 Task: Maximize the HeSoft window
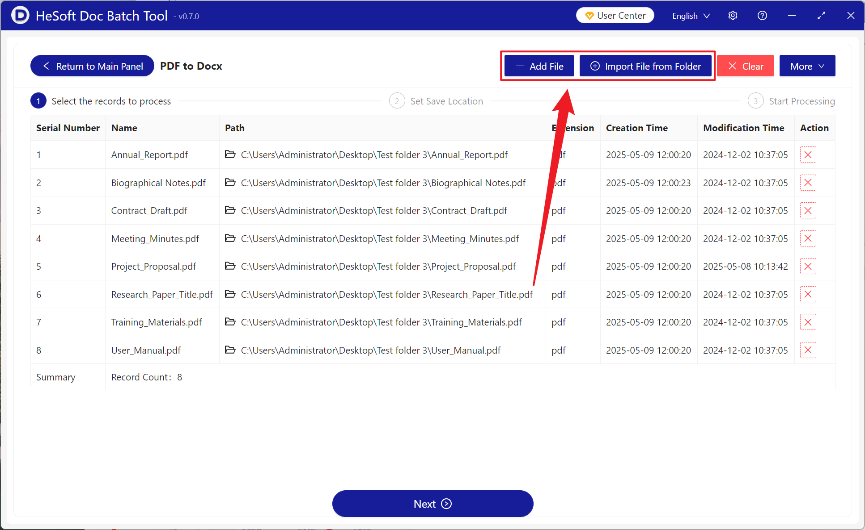click(x=821, y=16)
